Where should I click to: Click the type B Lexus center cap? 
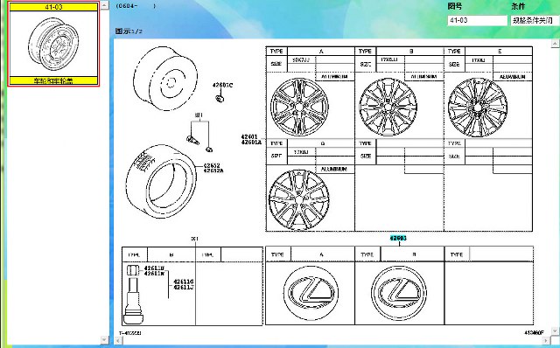coord(399,293)
